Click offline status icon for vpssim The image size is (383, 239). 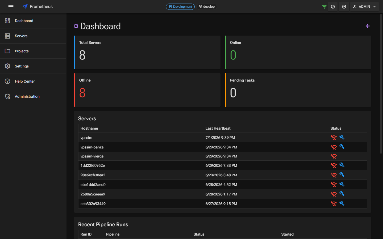click(x=334, y=138)
